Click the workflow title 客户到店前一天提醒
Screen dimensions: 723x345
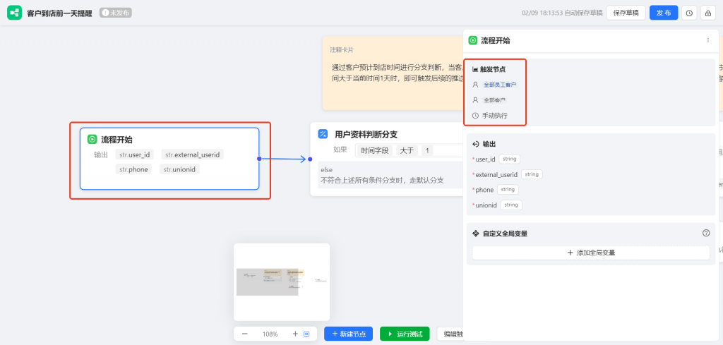pos(59,13)
